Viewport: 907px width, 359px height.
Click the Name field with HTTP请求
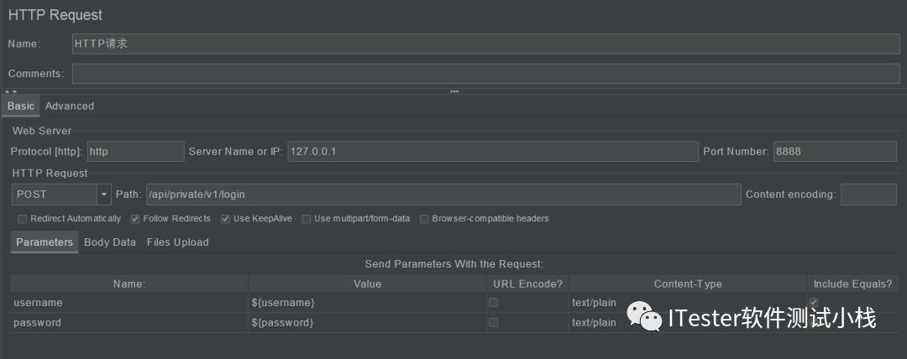485,44
